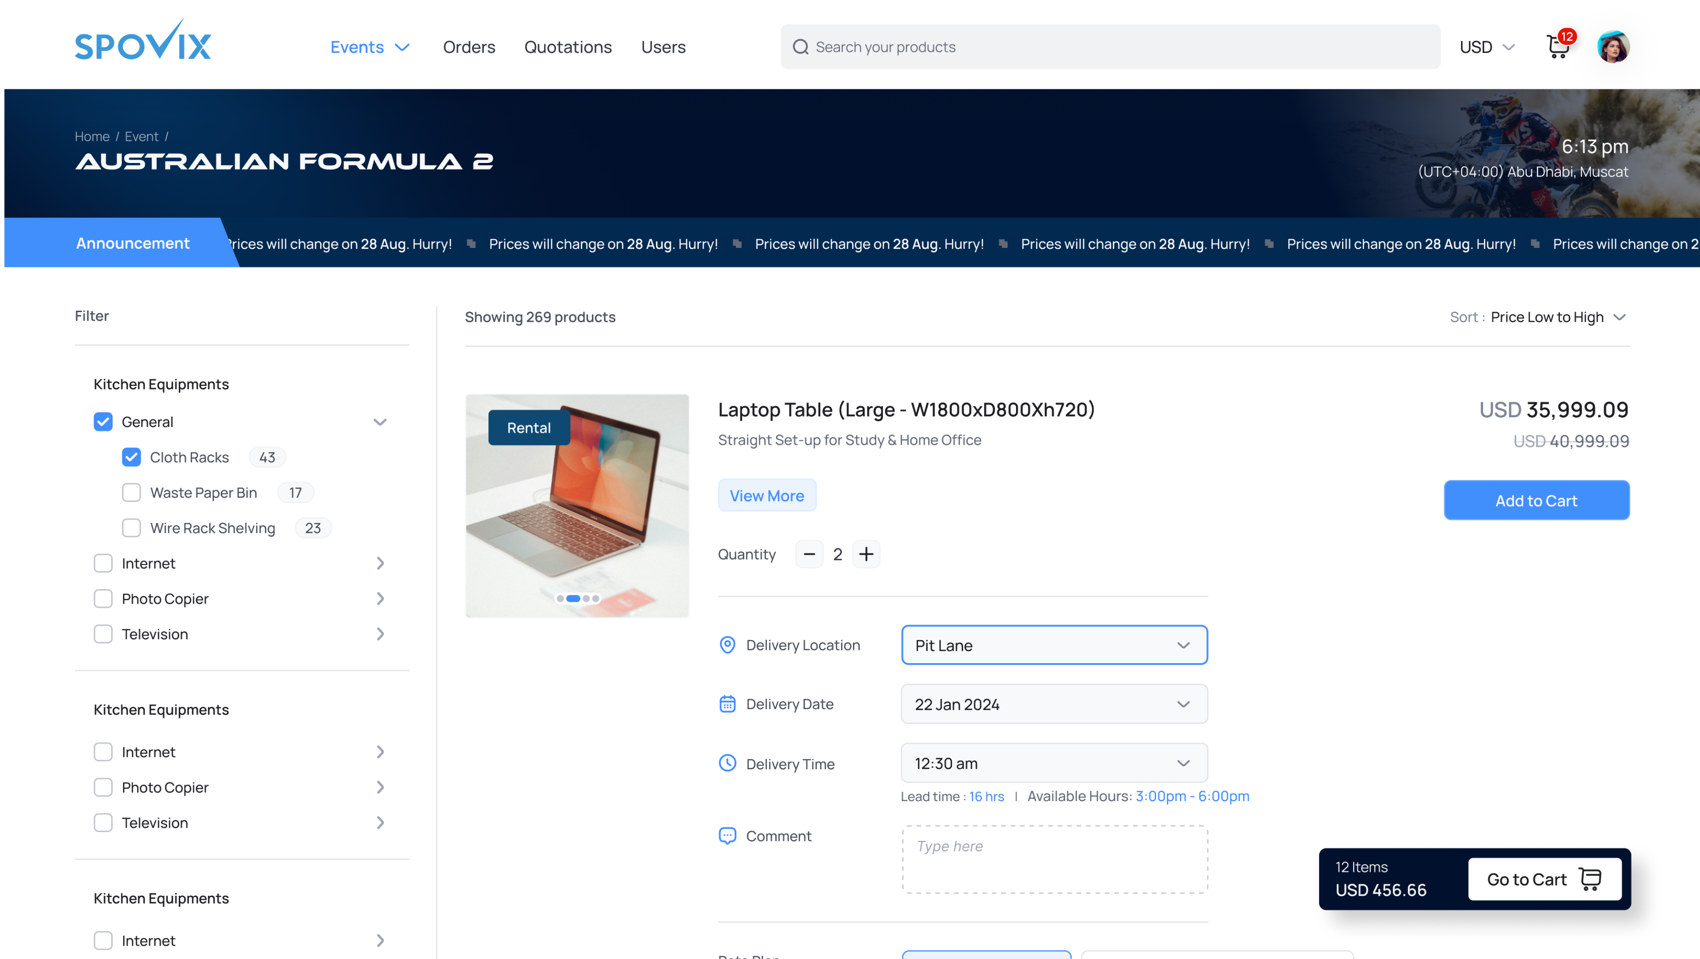Click the Delivery Location pin icon
Image resolution: width=1700 pixels, height=959 pixels.
tap(727, 645)
